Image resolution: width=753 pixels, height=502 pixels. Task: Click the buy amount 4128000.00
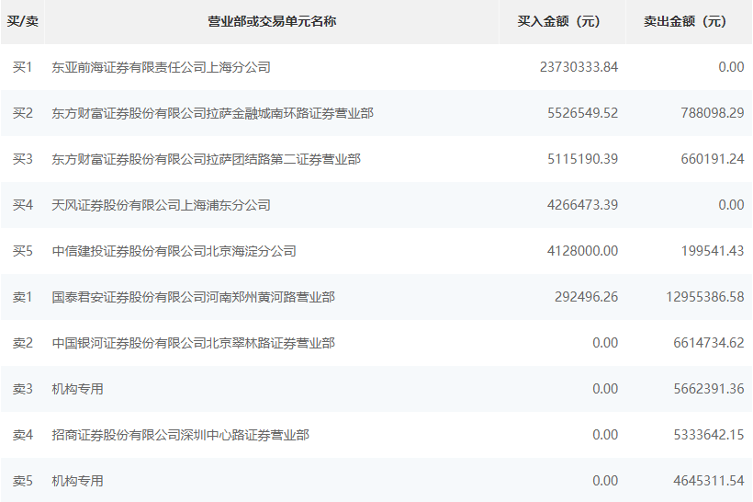tap(582, 251)
